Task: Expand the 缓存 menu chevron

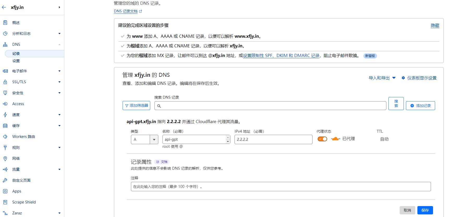Action: (x=59, y=126)
